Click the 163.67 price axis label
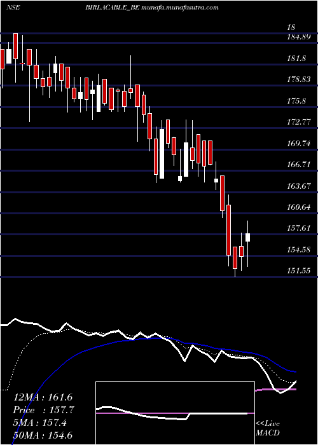The image size is (318, 445). point(298,186)
